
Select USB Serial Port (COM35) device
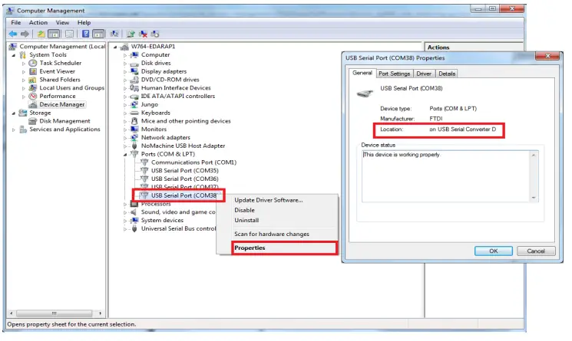184,171
